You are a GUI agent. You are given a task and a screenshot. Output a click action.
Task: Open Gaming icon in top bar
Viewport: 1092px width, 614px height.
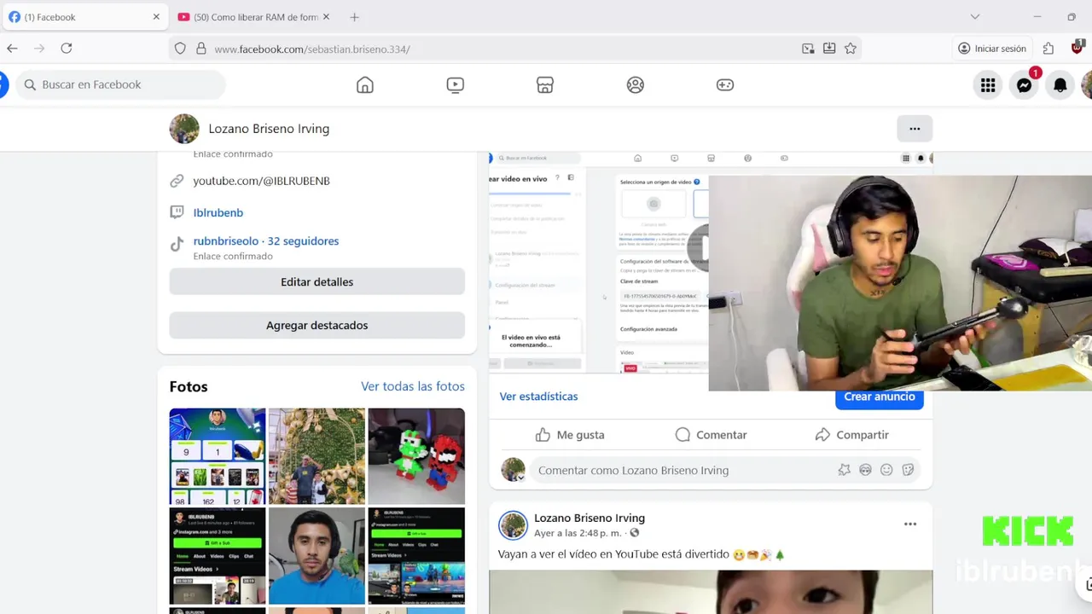click(x=725, y=84)
